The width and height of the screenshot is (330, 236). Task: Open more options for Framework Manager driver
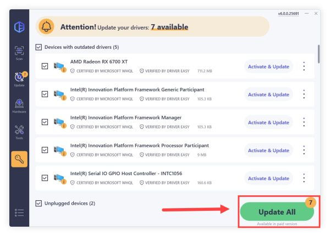pos(304,122)
